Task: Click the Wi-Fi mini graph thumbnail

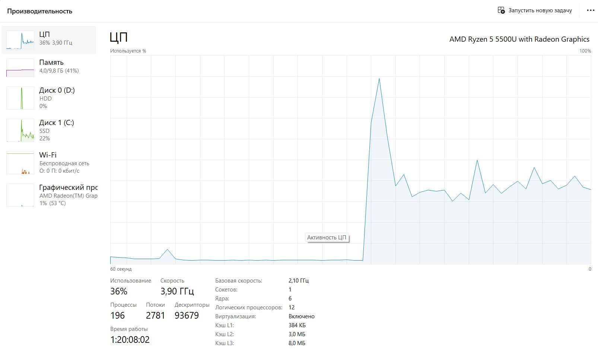Action: pos(20,163)
